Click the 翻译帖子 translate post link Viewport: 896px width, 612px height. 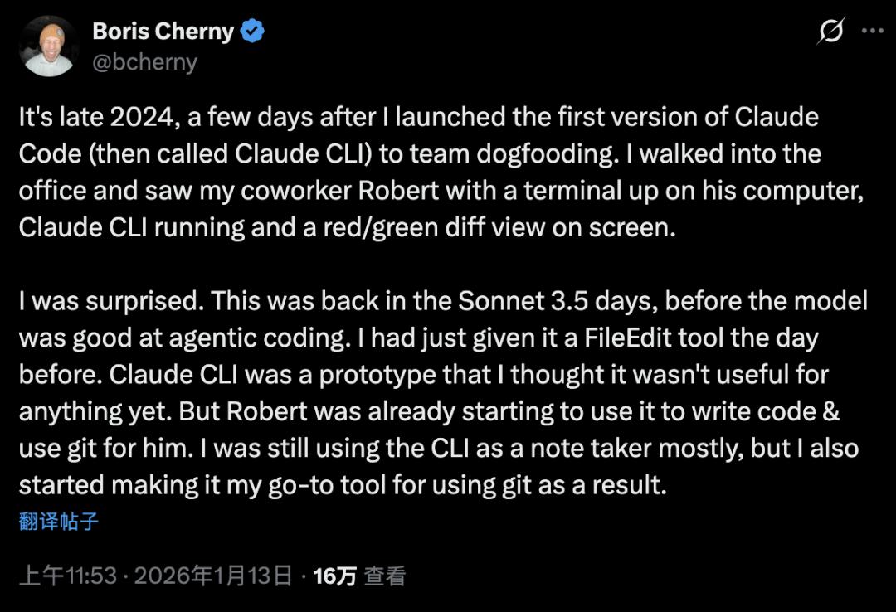58,522
